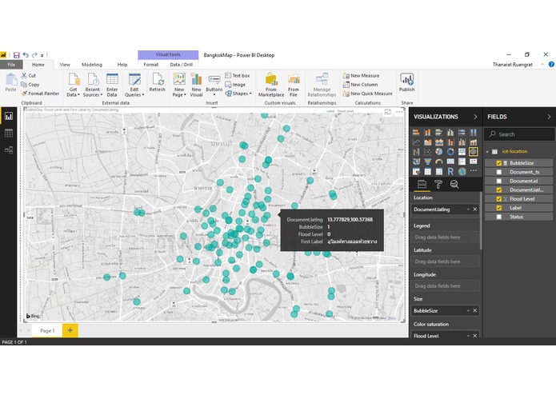Select the Map visual icon
The image size is (556, 395).
[473, 152]
